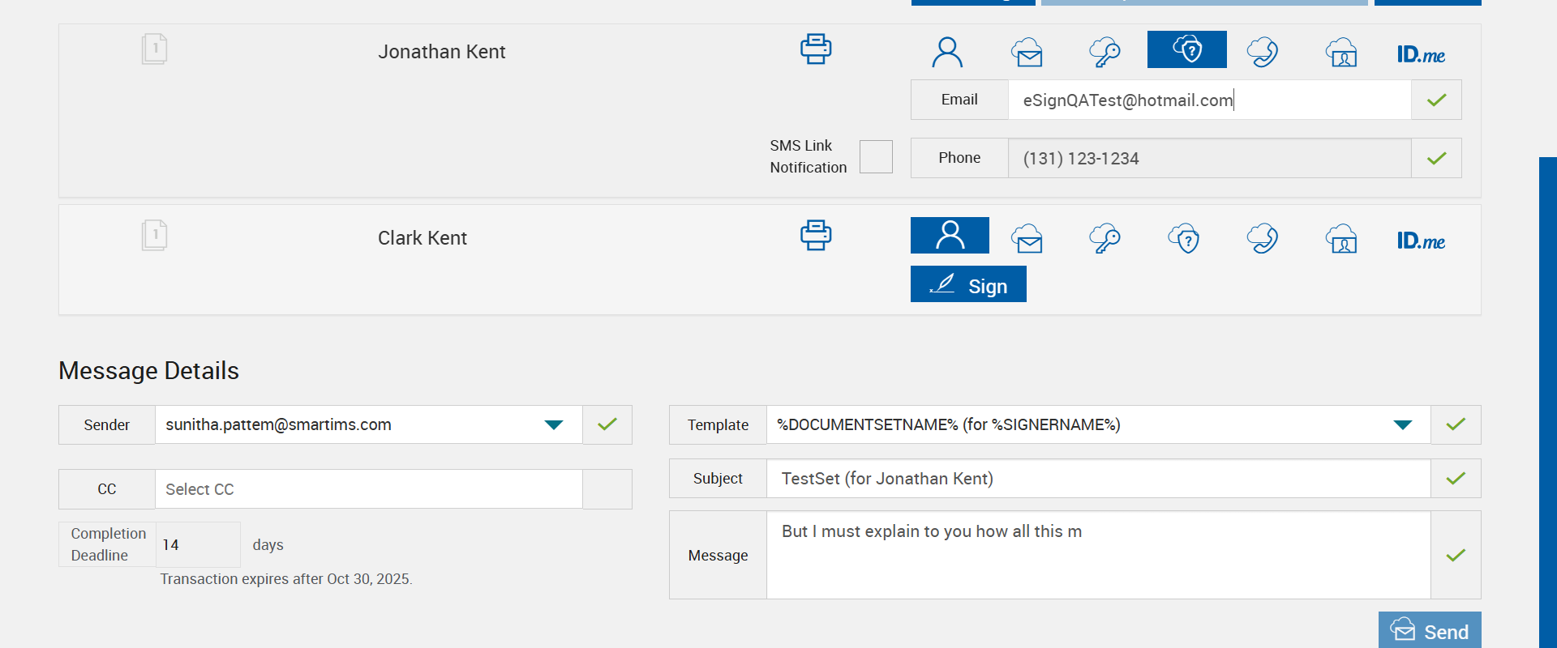Focus the Completion Deadline days field
1557x648 pixels.
[198, 545]
